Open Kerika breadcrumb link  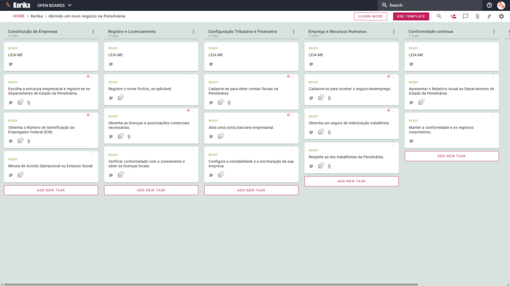(36, 16)
